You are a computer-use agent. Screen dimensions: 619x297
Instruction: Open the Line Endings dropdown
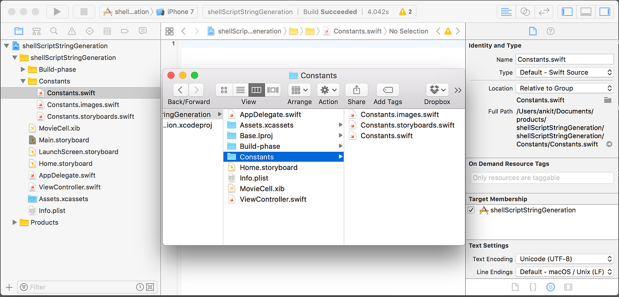pos(565,271)
